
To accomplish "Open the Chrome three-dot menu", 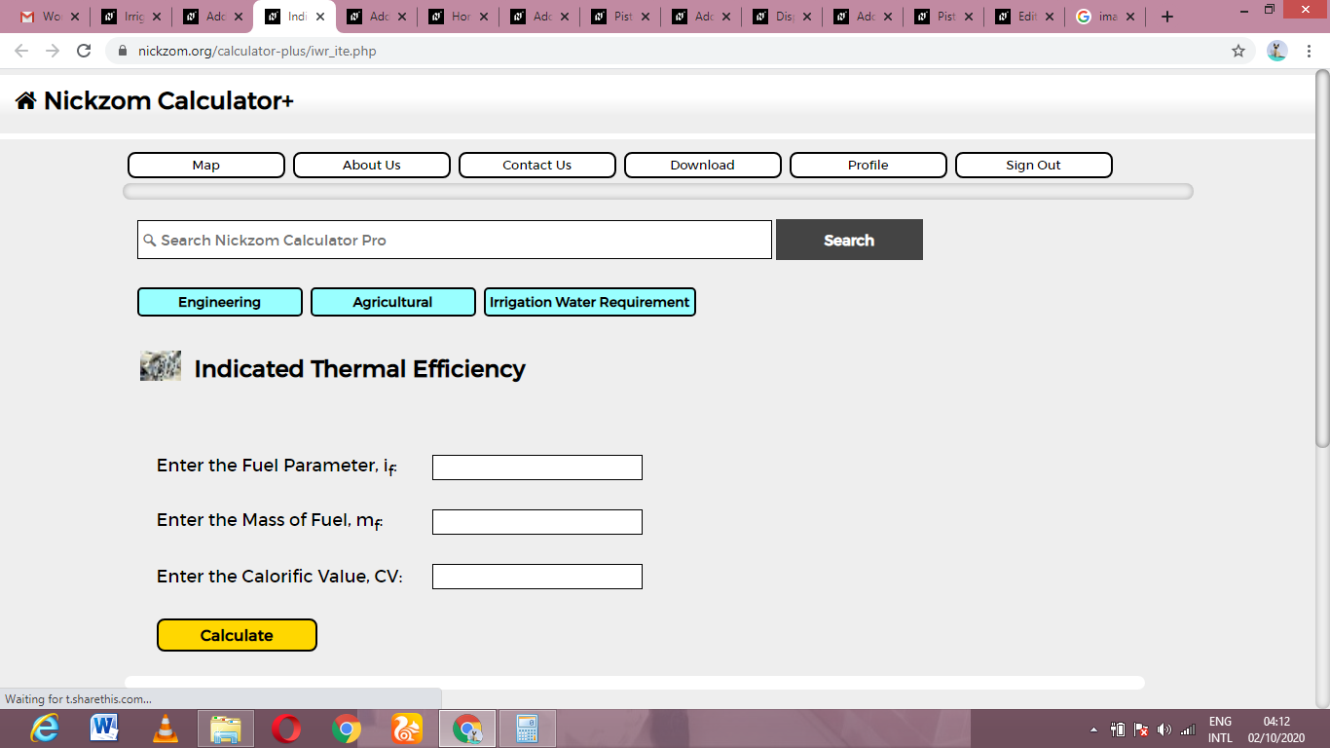I will point(1308,51).
